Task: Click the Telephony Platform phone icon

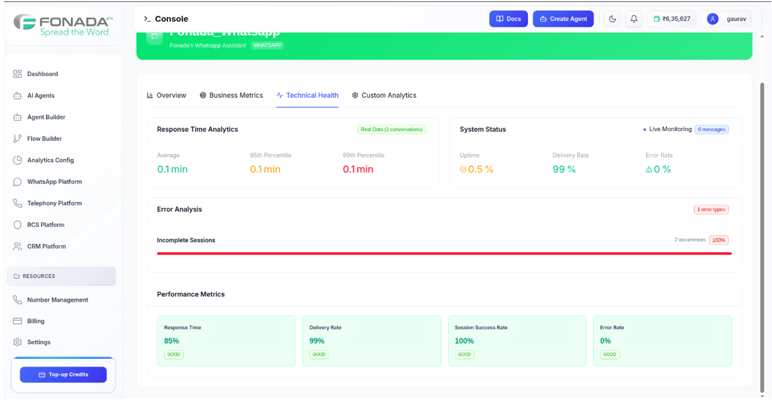Action: [x=17, y=203]
